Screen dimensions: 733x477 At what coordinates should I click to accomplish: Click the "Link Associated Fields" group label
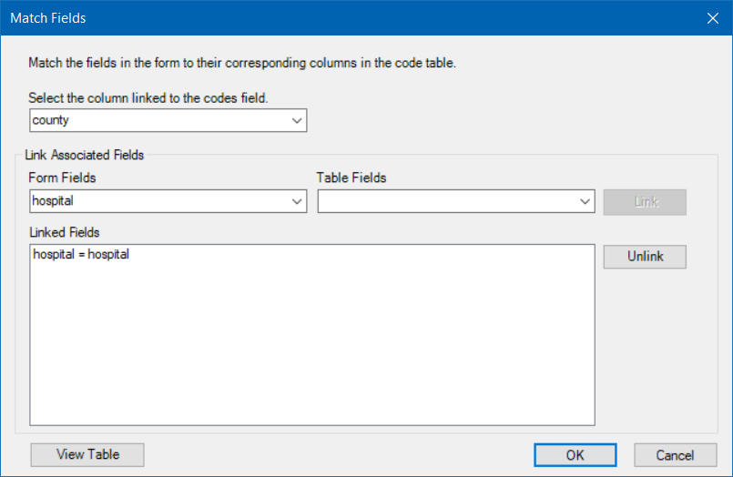pyautogui.click(x=84, y=155)
